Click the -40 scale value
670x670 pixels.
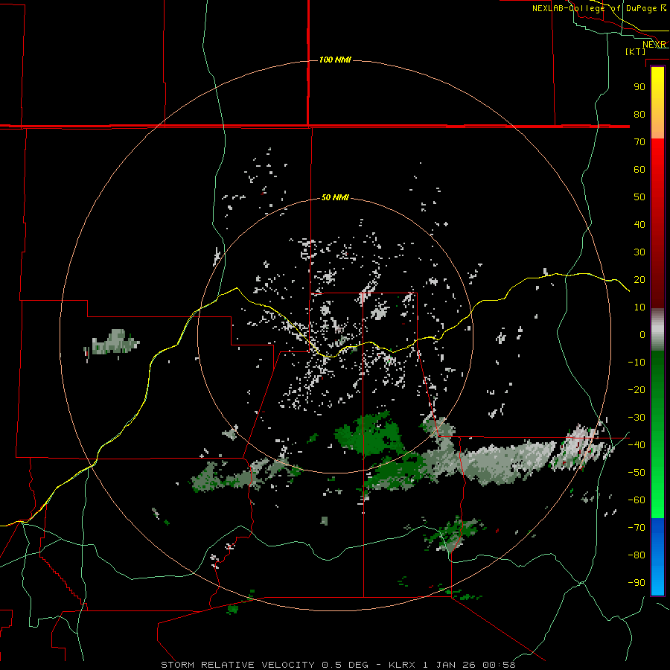click(636, 445)
